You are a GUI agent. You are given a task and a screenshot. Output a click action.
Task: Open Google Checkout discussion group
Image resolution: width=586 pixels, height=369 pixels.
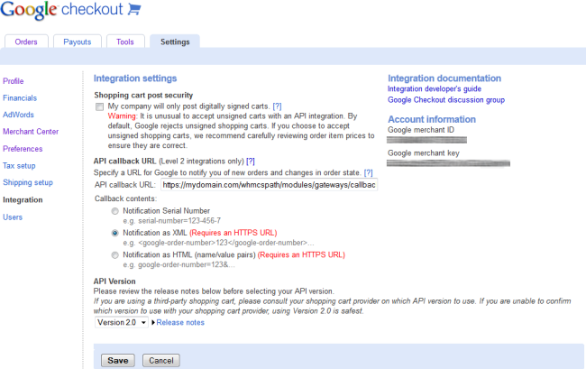tap(446, 100)
